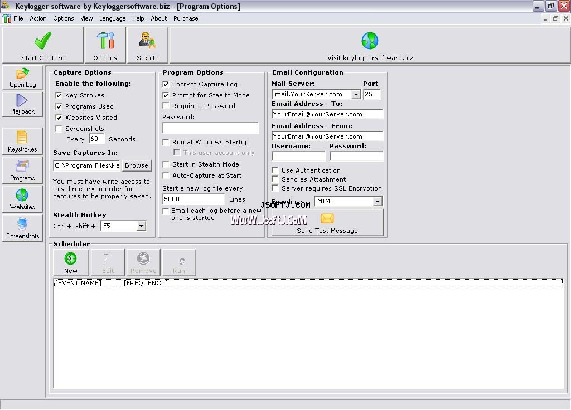Screen dimensions: 571x410
Task: Click the screenshot interval seconds field
Action: (x=96, y=139)
